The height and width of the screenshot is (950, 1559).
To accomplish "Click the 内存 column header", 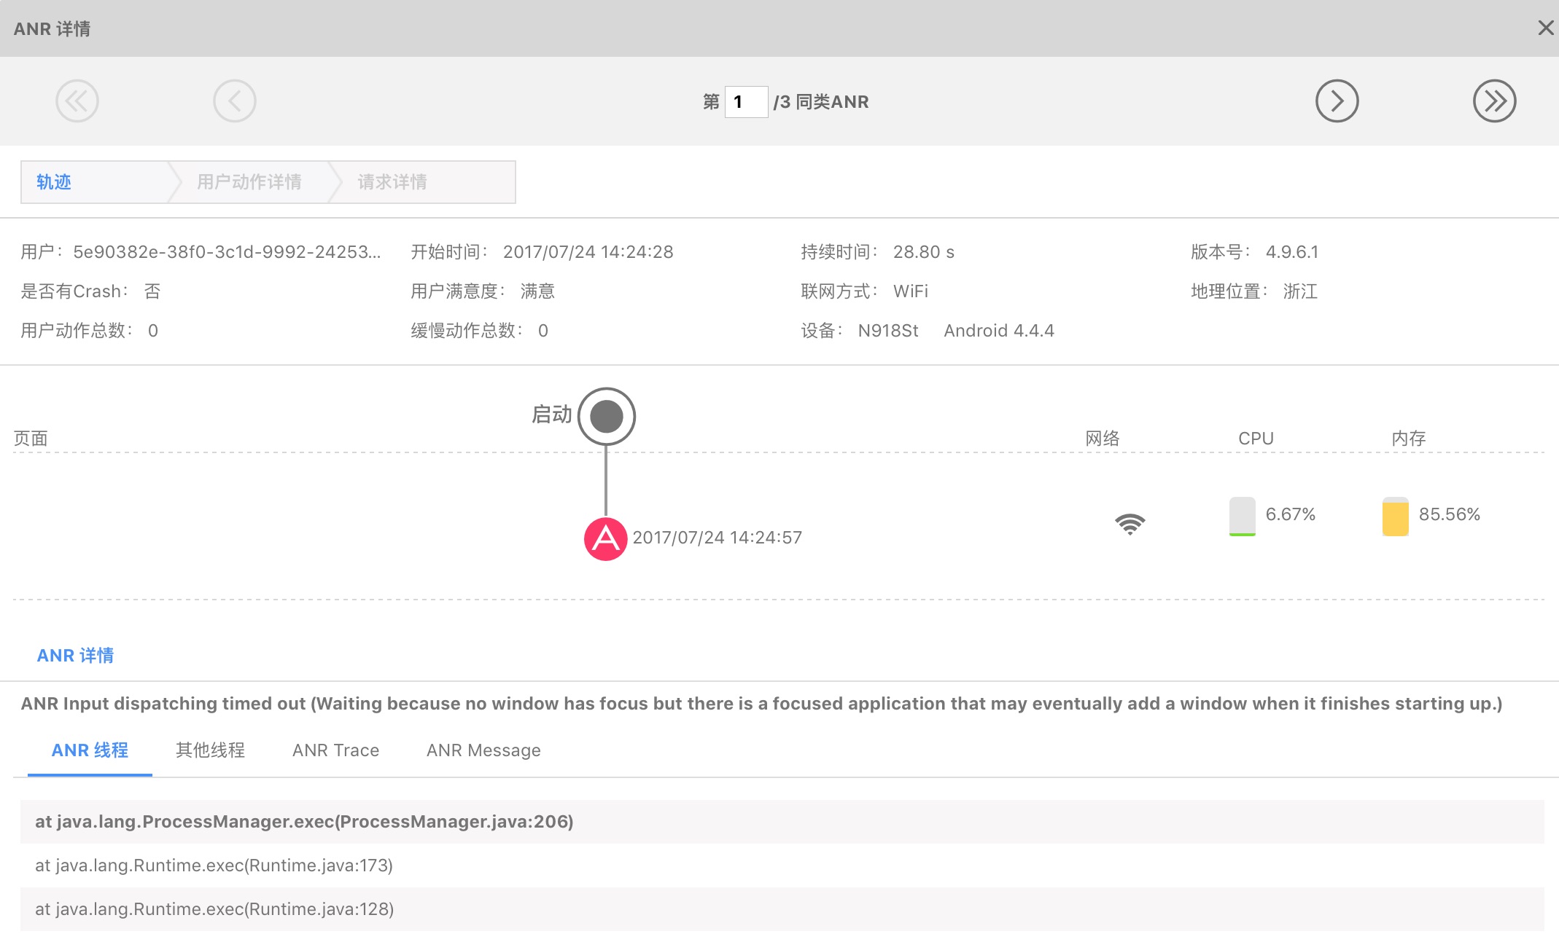I will click(1409, 439).
